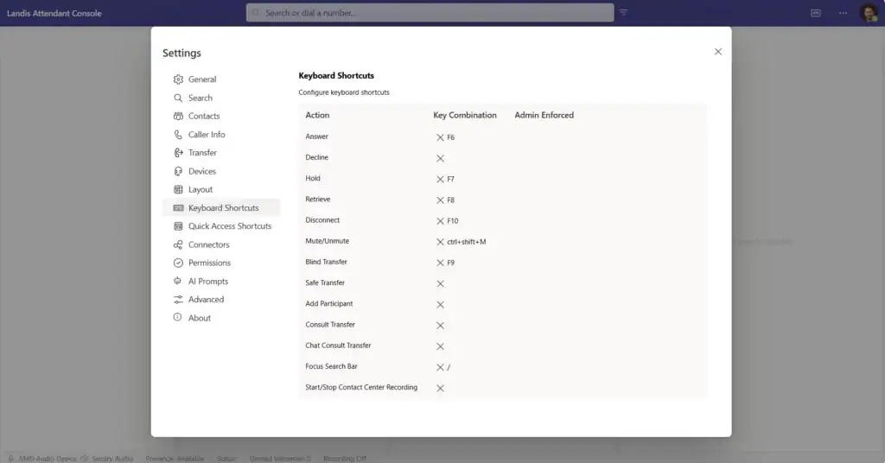Click the X beside Start/Stop Contact Center Recording
The width and height of the screenshot is (885, 463).
pyautogui.click(x=440, y=388)
